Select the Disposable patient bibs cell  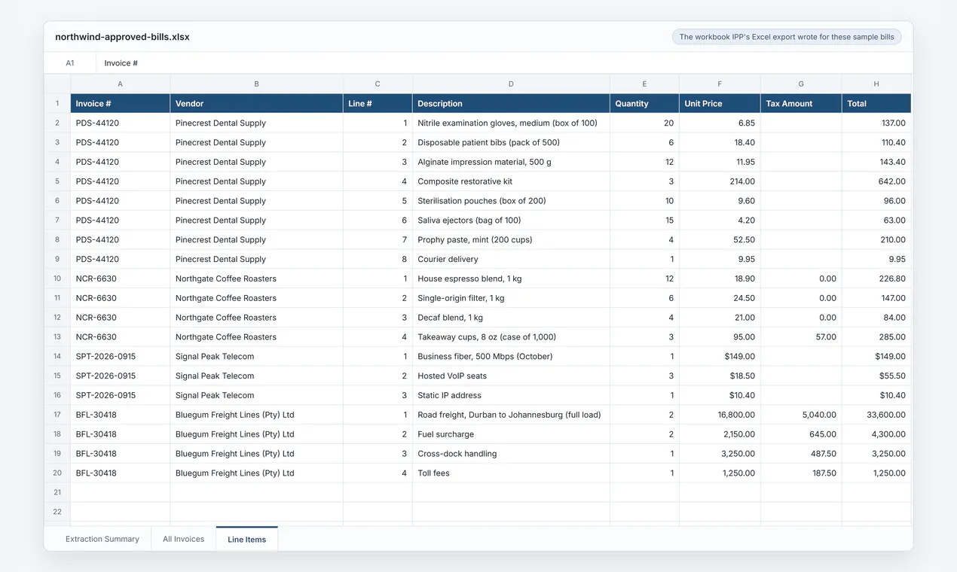click(511, 142)
